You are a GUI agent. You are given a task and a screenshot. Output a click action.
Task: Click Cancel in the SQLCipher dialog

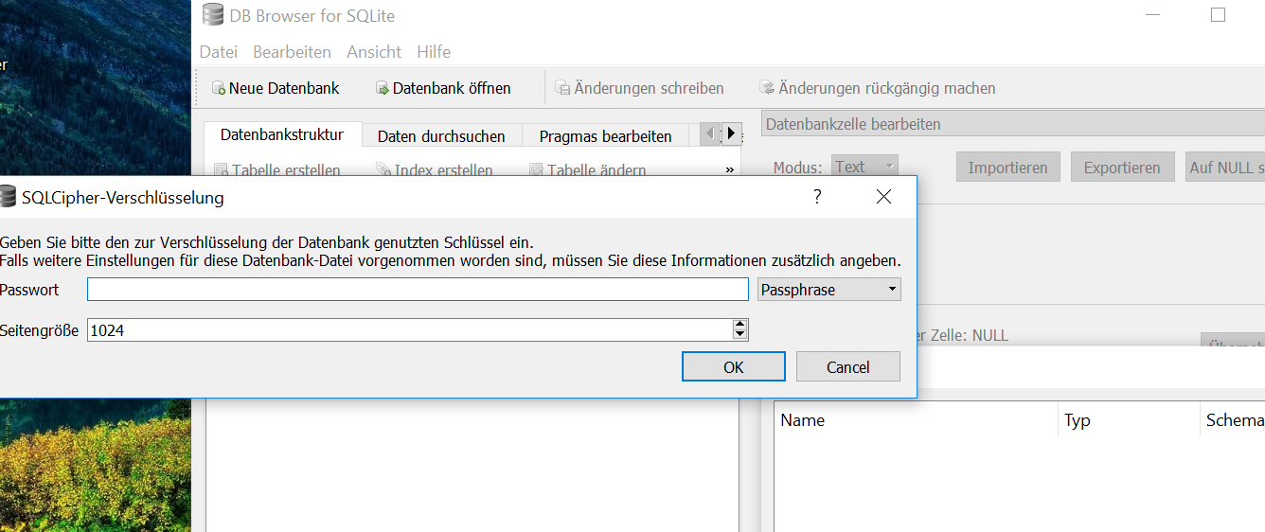click(x=847, y=367)
